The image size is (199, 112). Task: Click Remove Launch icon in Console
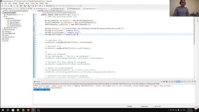tap(164, 82)
